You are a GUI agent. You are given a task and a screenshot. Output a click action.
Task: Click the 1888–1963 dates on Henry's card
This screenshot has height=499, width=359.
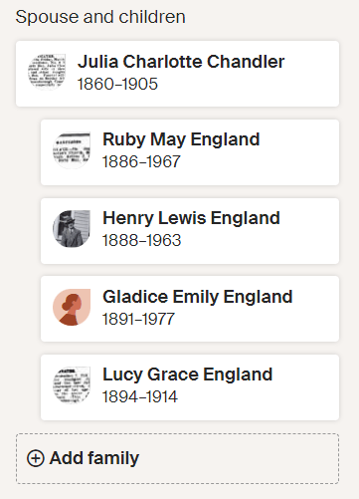(142, 240)
